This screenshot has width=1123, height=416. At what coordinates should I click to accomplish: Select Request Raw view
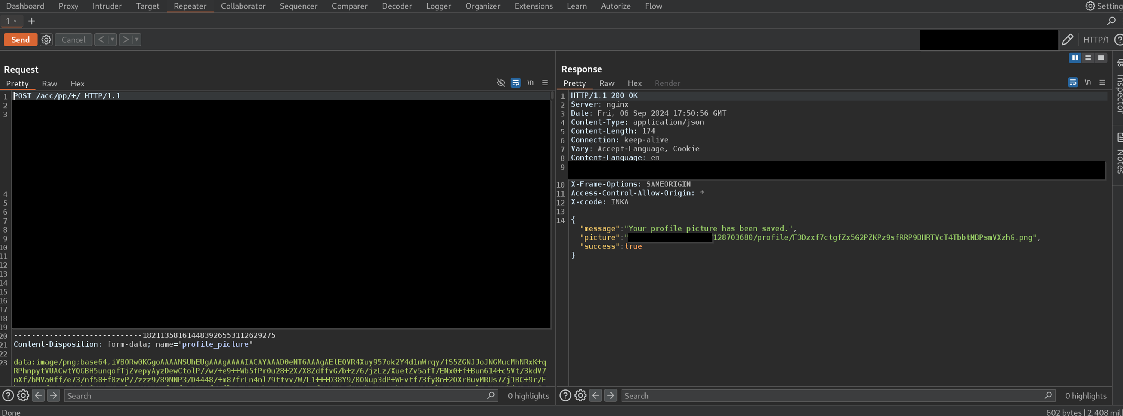49,83
